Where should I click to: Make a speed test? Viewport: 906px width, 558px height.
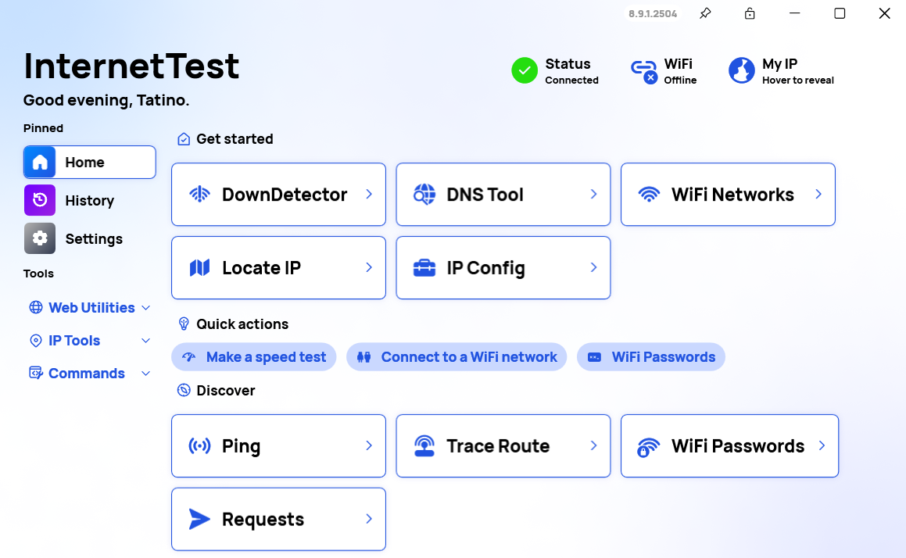pos(254,357)
